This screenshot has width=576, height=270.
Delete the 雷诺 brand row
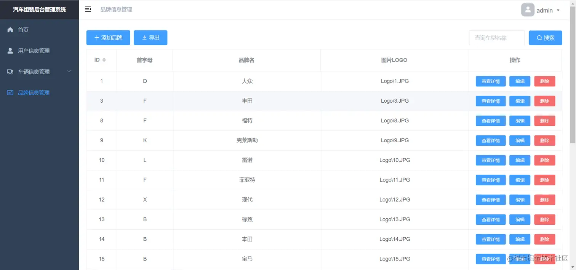pos(545,160)
